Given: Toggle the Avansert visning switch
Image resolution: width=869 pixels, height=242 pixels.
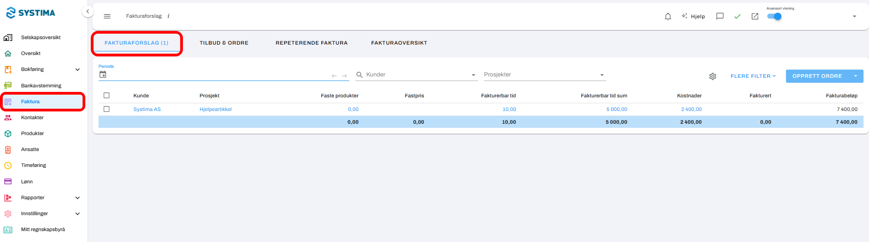Looking at the screenshot, I should pyautogui.click(x=774, y=16).
